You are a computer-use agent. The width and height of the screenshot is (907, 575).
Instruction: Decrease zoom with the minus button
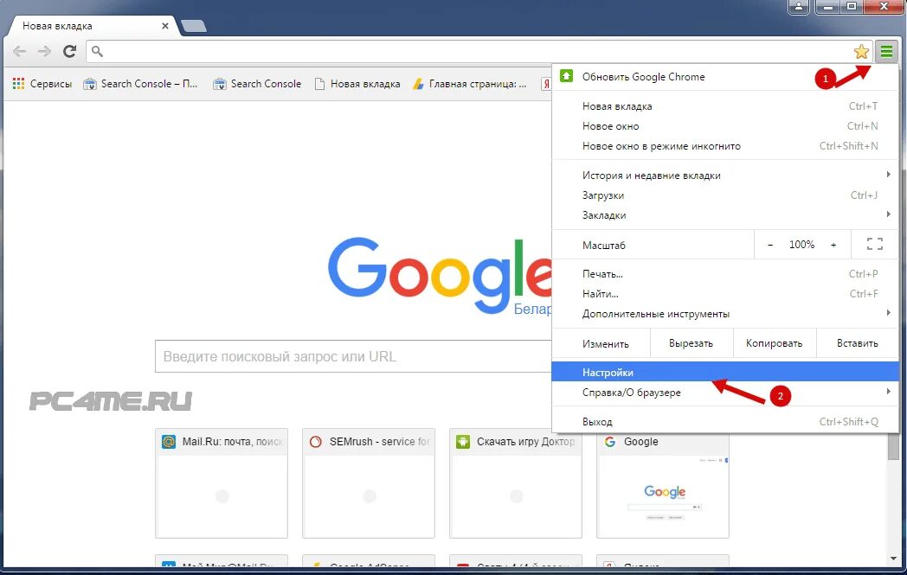(x=770, y=245)
